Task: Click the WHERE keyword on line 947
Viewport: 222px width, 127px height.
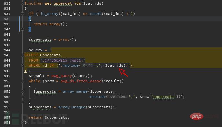Action: pyautogui.click(x=34, y=65)
